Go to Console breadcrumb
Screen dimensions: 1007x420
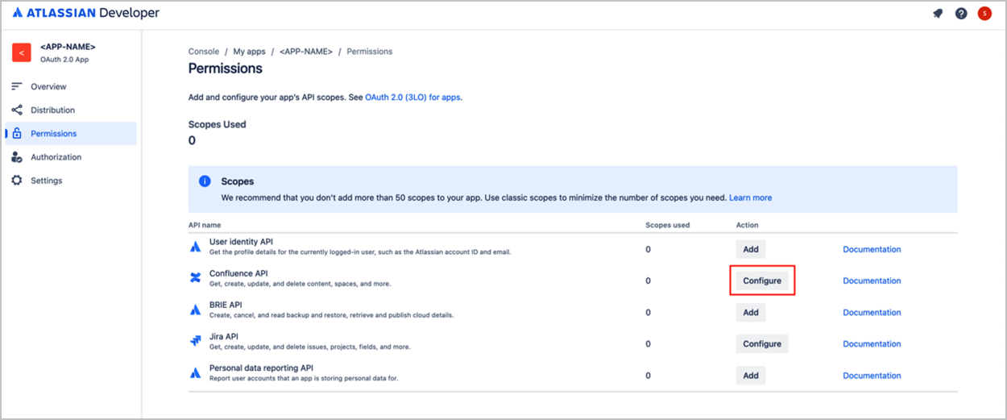point(204,52)
